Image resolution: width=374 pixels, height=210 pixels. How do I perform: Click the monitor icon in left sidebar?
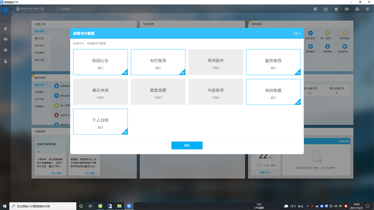pyautogui.click(x=5, y=39)
